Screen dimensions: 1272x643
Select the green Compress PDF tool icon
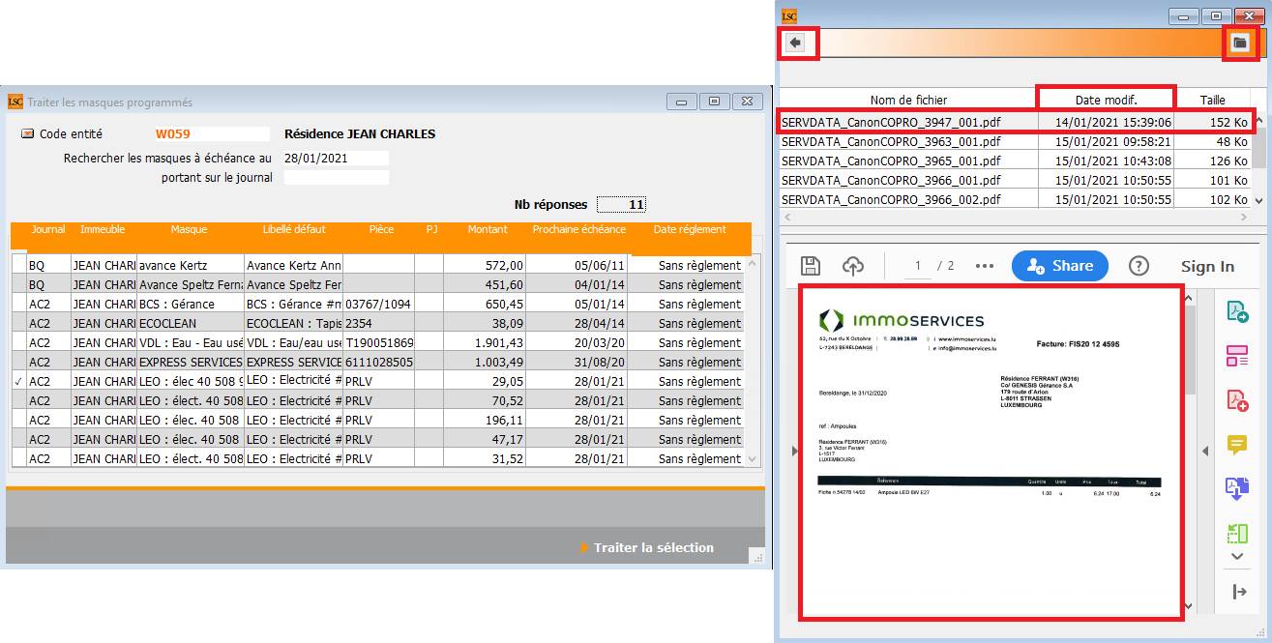pos(1237,533)
